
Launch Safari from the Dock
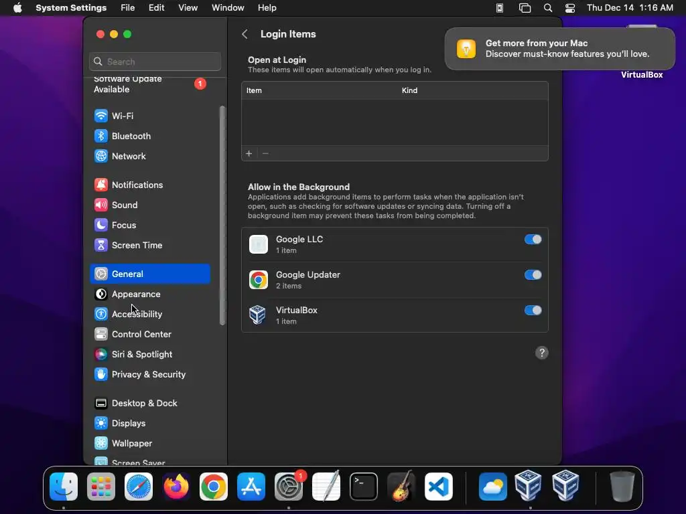point(139,487)
